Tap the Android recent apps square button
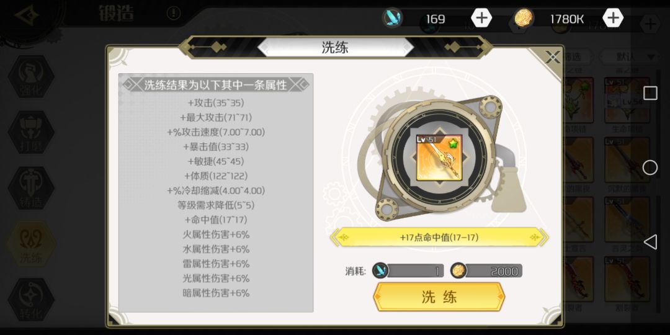 pyautogui.click(x=650, y=92)
